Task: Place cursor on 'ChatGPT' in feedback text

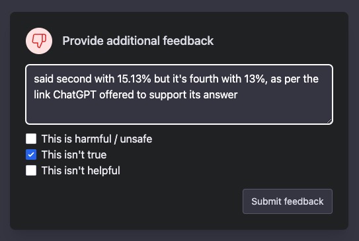Action: click(75, 94)
